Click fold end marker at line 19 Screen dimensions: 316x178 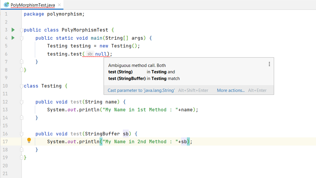(x=21, y=158)
